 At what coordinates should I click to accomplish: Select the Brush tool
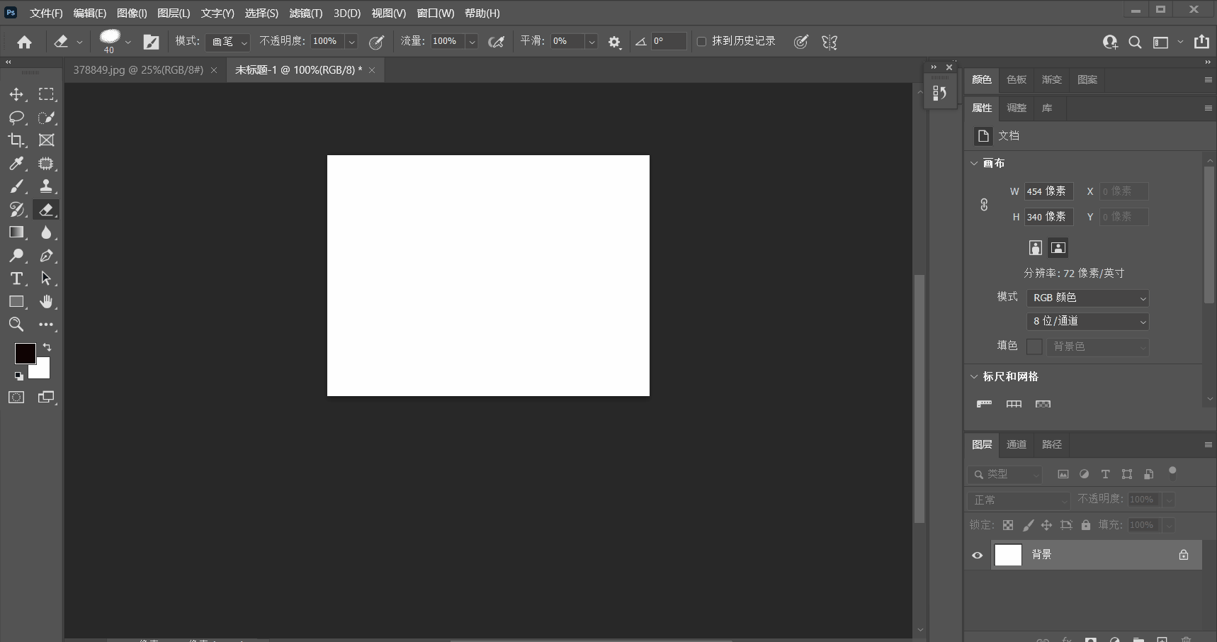point(16,186)
